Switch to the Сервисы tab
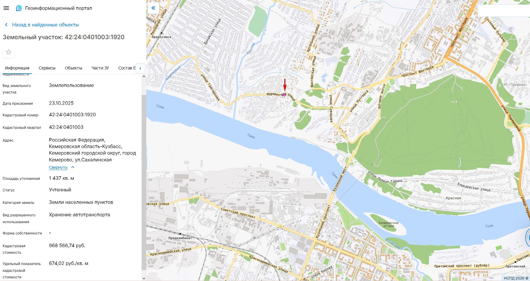This screenshot has height=281, width=530. (47, 68)
